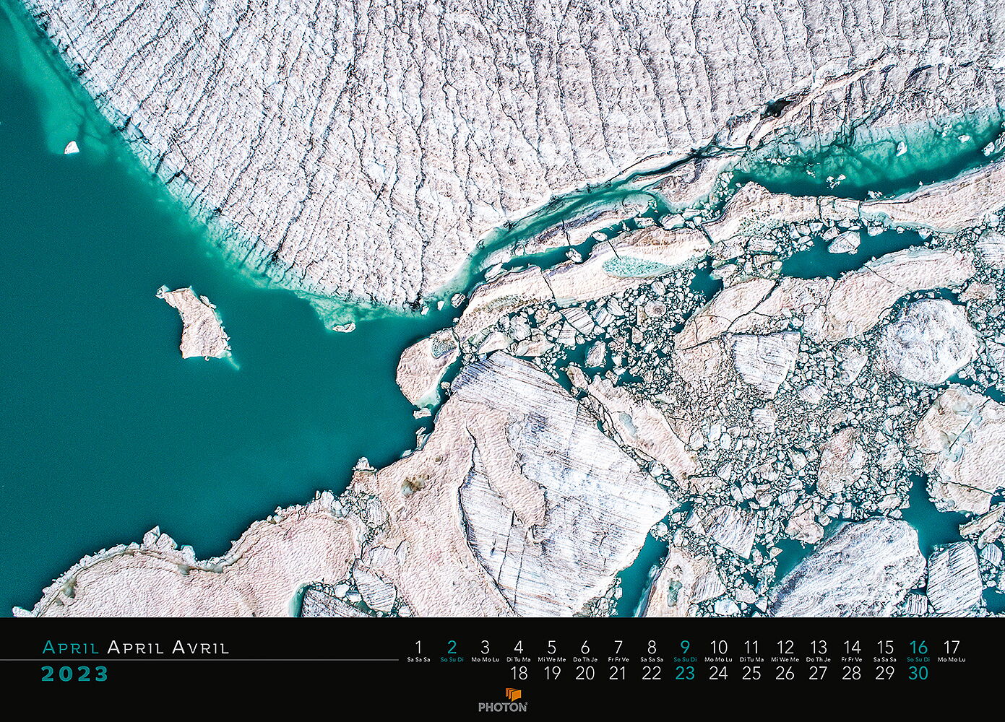
Task: Select date 17 at the row end
Action: (952, 647)
